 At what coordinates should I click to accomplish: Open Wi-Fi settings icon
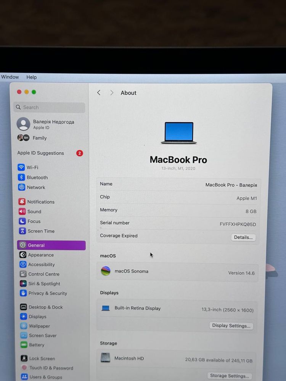click(21, 167)
